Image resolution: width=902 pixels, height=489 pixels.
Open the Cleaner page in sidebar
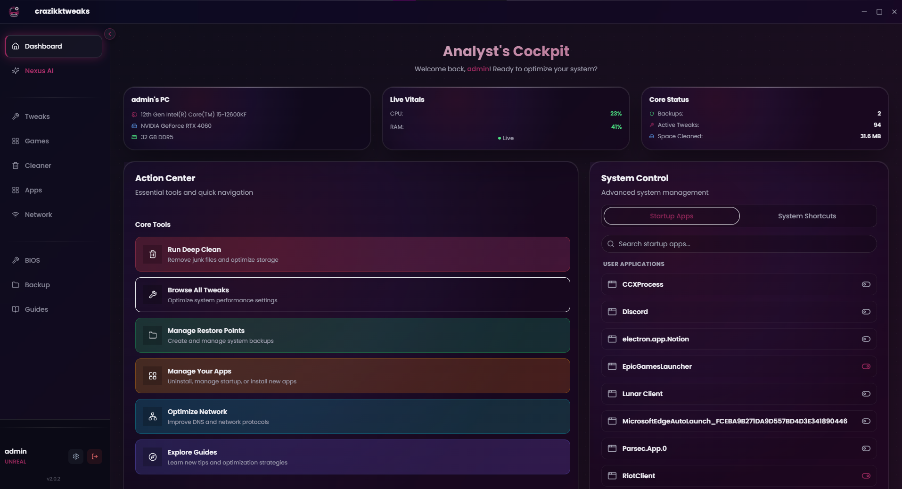(38, 166)
